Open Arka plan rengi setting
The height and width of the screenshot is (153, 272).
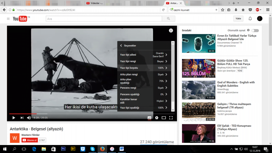click(144, 74)
